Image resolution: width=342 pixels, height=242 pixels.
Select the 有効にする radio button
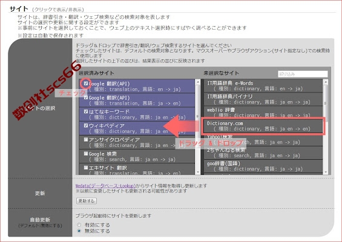79,225
